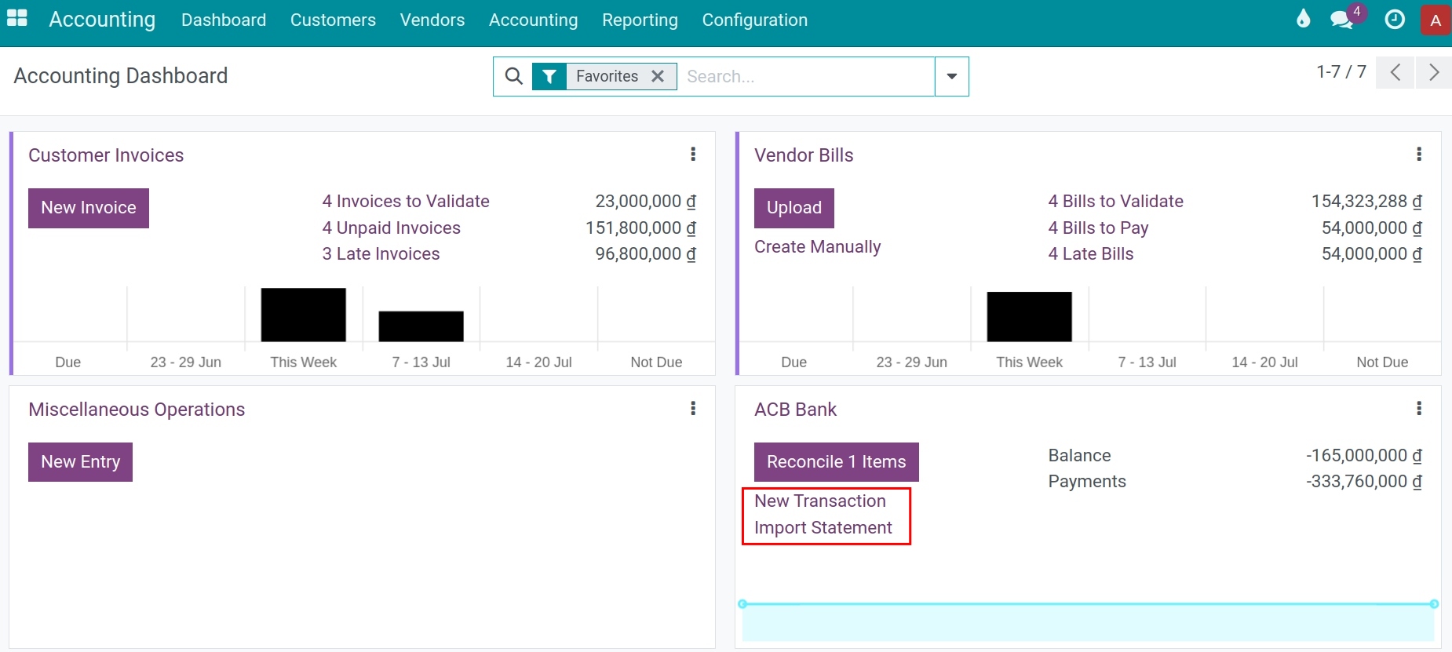Open Vendor Bills kebab options menu
This screenshot has height=652, width=1452.
tap(1419, 155)
